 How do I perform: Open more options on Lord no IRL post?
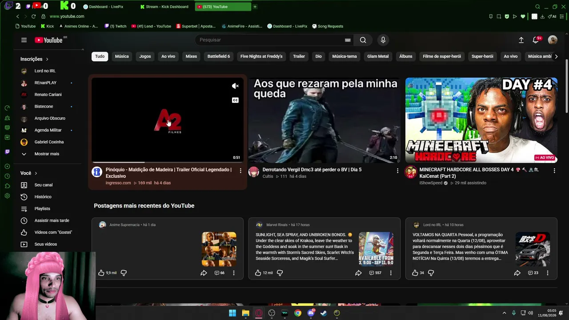(x=548, y=273)
